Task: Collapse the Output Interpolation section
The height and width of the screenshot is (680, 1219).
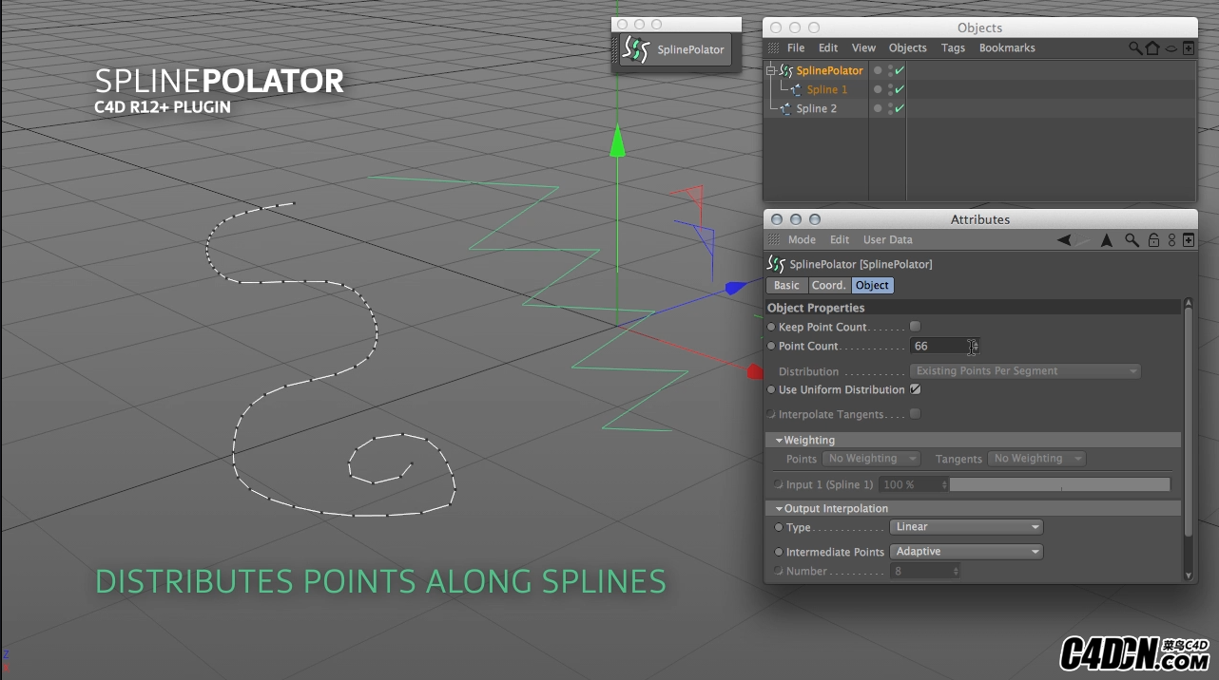Action: [x=779, y=509]
